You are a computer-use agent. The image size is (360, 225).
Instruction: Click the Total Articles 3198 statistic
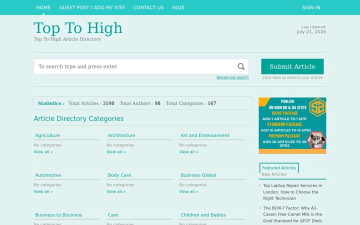click(x=91, y=103)
